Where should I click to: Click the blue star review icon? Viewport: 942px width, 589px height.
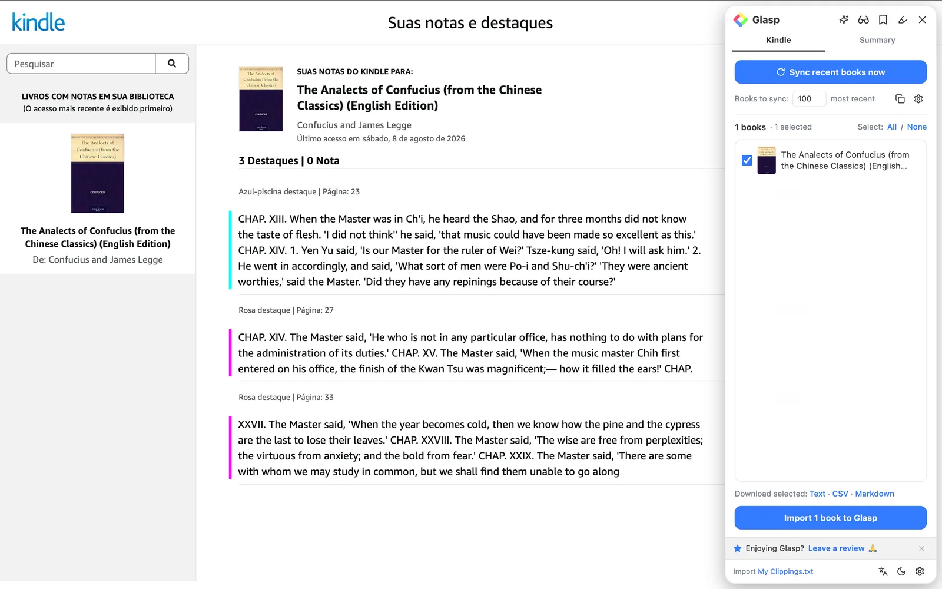coord(737,548)
